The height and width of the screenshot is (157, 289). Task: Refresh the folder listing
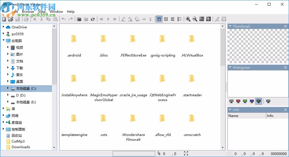93,19
